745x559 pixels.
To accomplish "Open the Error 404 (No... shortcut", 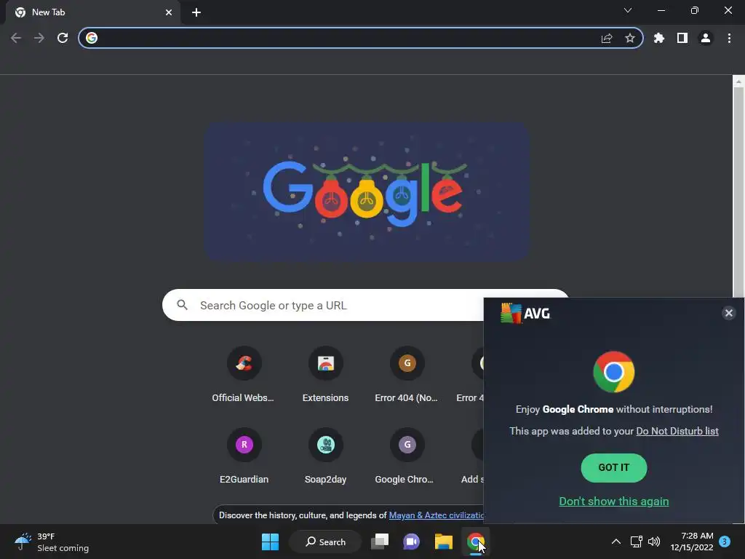I will [407, 376].
